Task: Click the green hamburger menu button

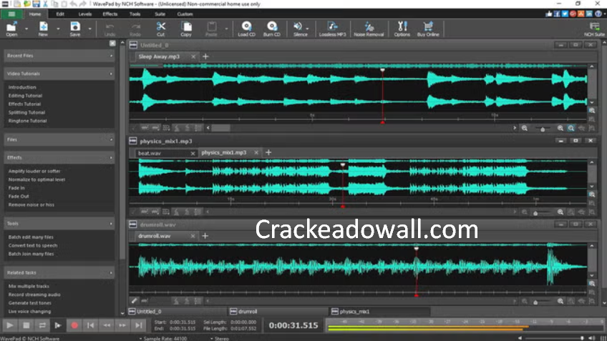Action: [x=11, y=14]
